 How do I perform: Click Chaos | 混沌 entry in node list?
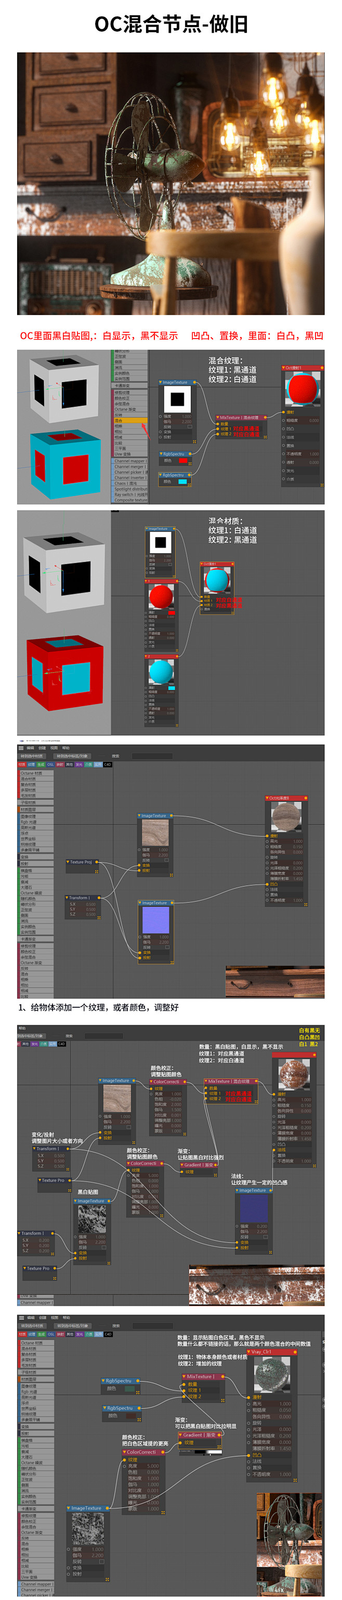click(x=130, y=483)
